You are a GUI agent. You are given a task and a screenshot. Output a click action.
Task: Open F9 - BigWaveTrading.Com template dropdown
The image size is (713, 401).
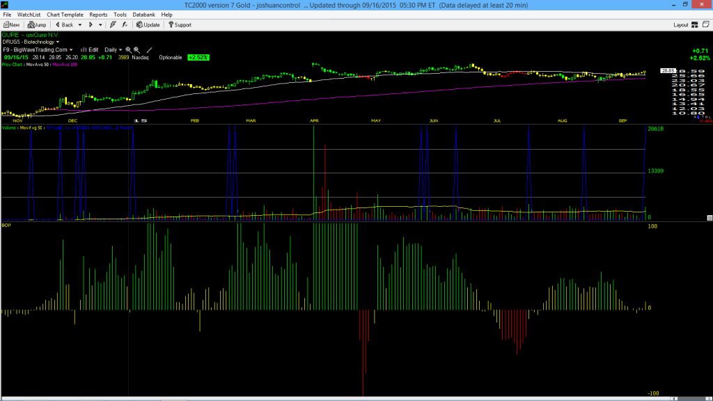click(x=38, y=49)
